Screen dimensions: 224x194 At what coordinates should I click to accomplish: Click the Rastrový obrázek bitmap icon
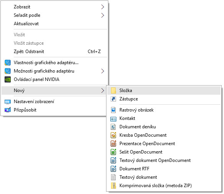coord(113,110)
